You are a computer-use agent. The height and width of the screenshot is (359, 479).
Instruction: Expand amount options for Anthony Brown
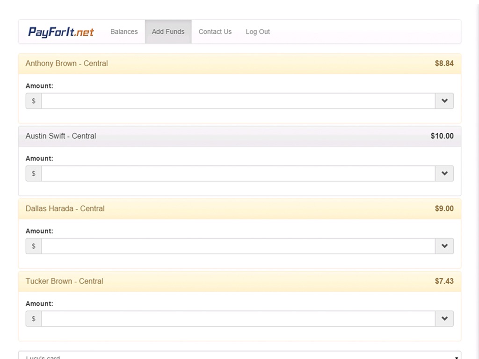(444, 101)
